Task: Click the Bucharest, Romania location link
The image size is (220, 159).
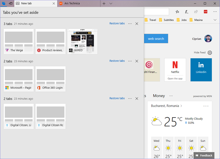Action: click(x=166, y=106)
